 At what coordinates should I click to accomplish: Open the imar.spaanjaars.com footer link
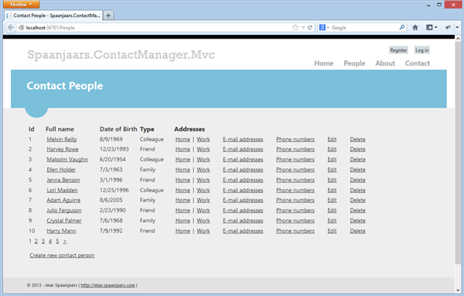coord(107,285)
